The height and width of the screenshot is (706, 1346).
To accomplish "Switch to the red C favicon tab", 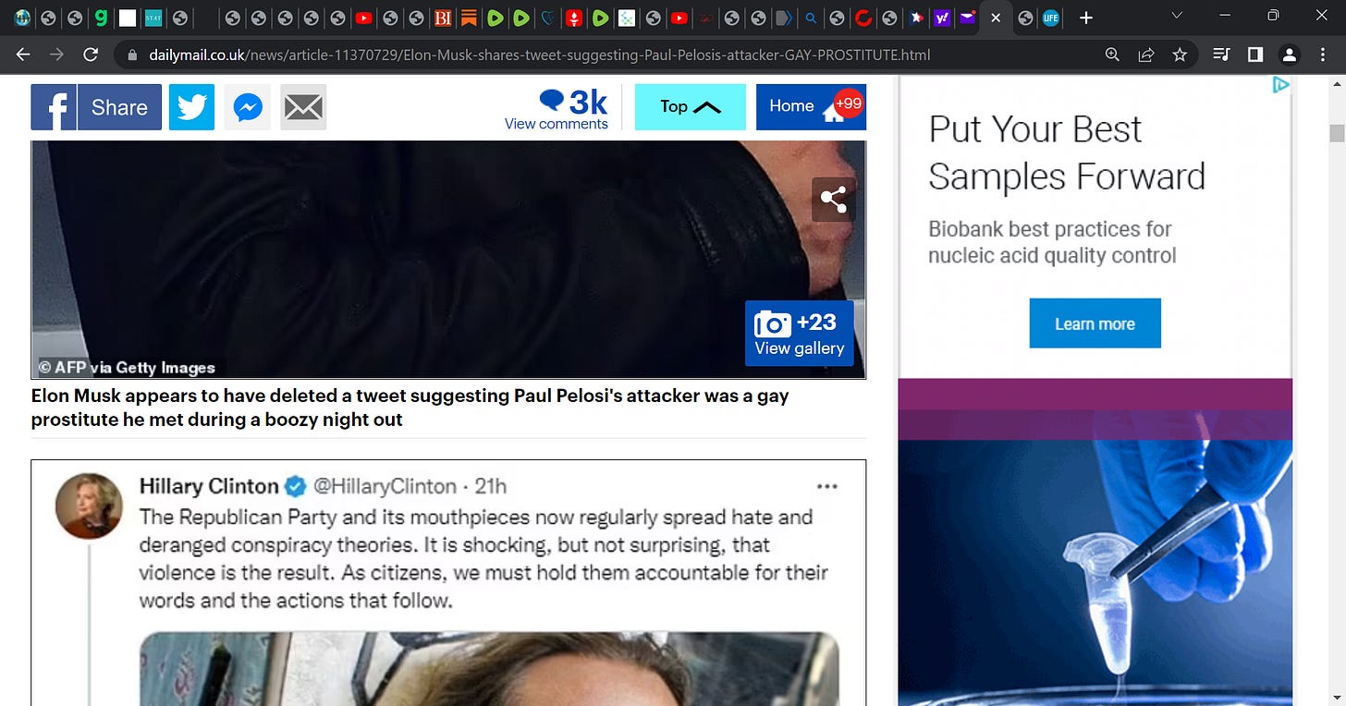I will tap(863, 18).
